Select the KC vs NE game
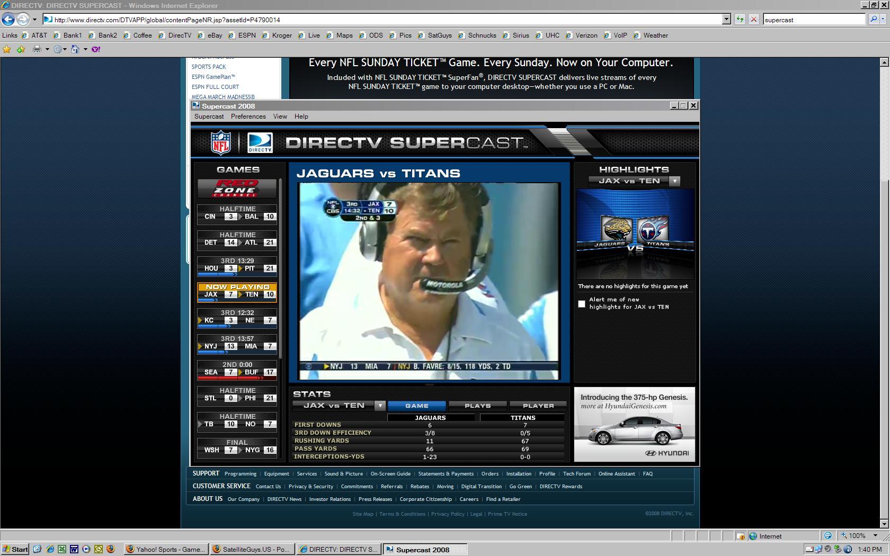Viewport: 890px width, 556px height. 237,318
